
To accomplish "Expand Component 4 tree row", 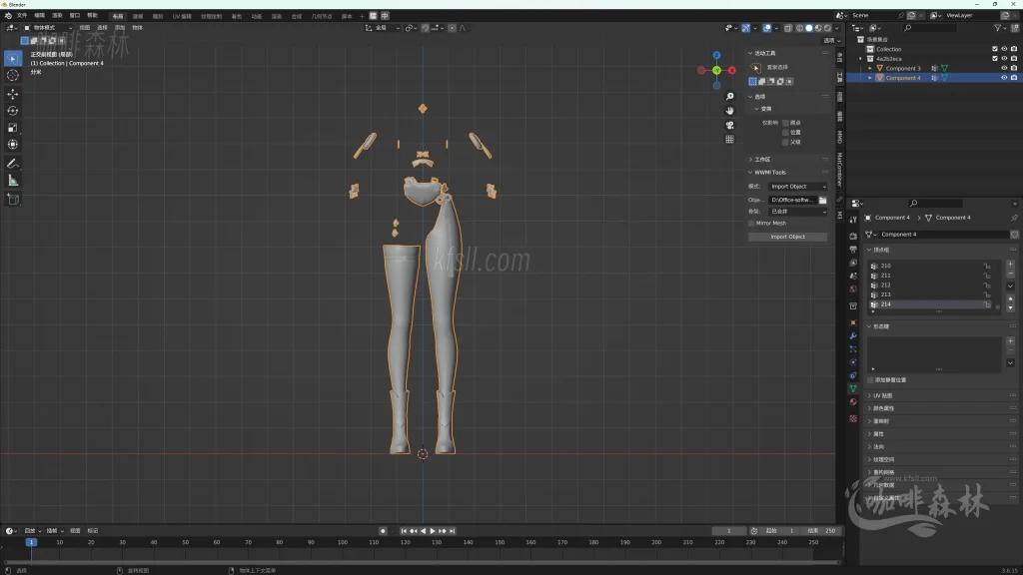I will (870, 78).
